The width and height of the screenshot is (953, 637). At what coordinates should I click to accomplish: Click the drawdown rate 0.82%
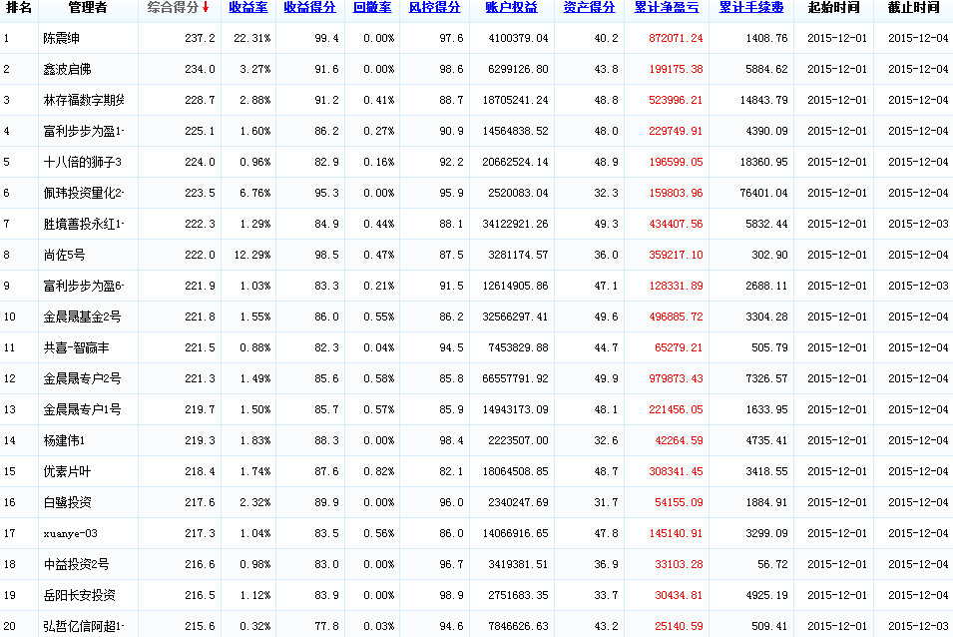click(379, 471)
